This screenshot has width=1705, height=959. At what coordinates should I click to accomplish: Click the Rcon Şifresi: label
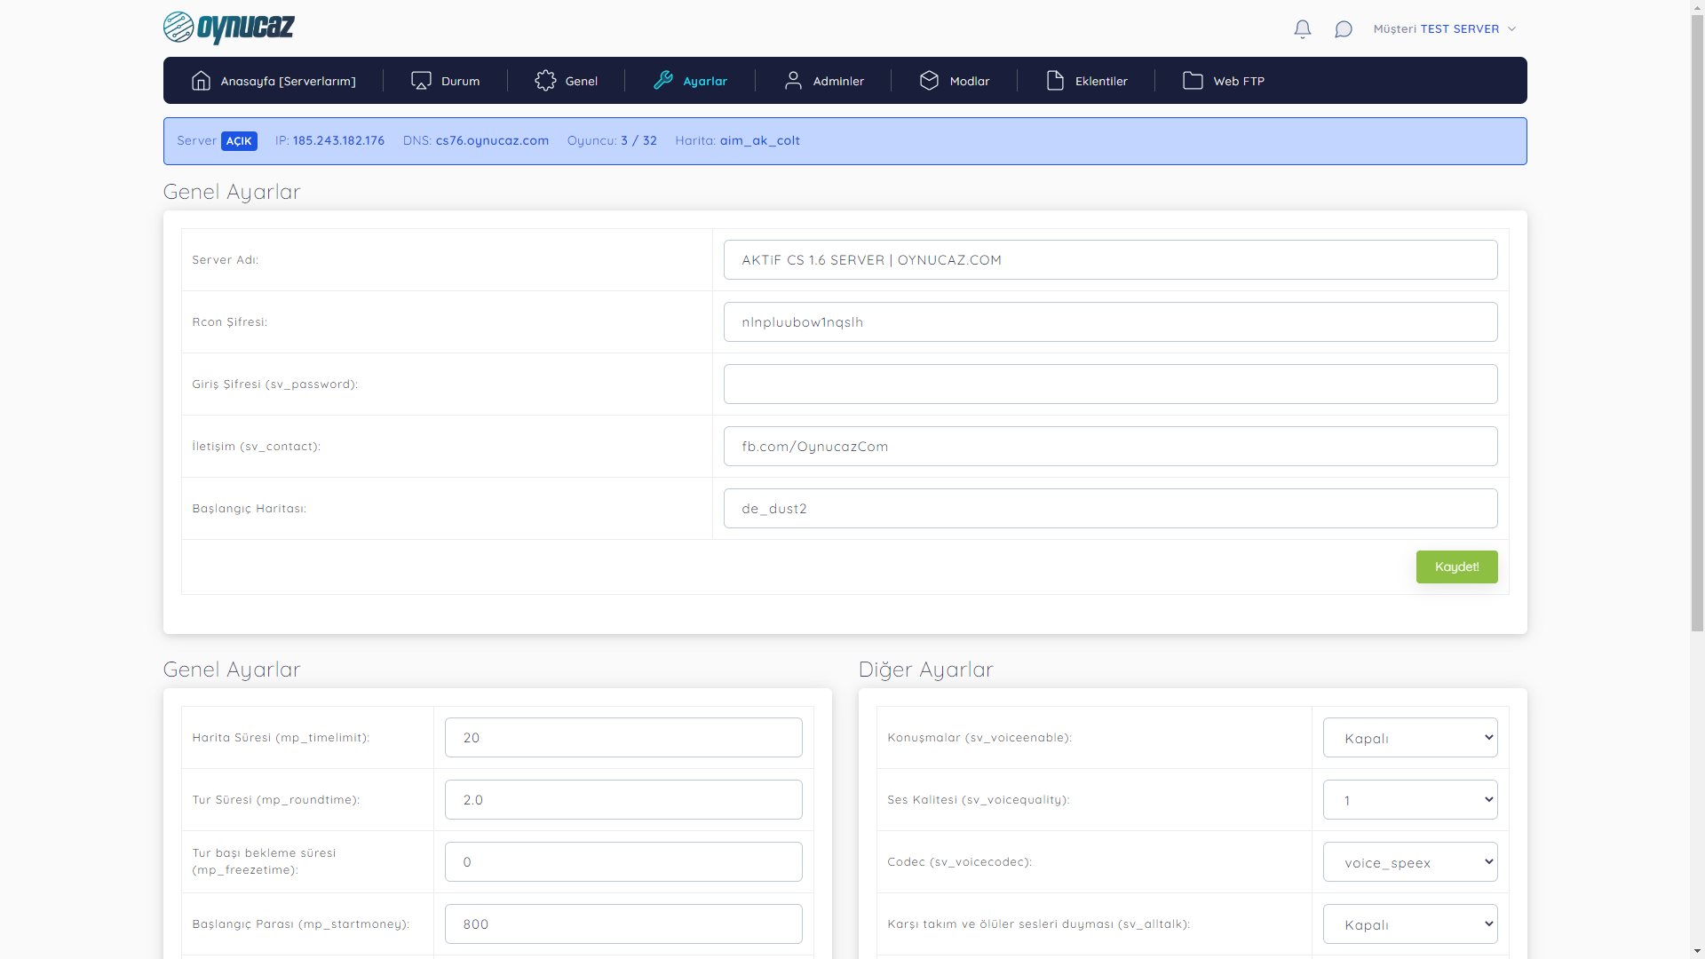(x=230, y=322)
